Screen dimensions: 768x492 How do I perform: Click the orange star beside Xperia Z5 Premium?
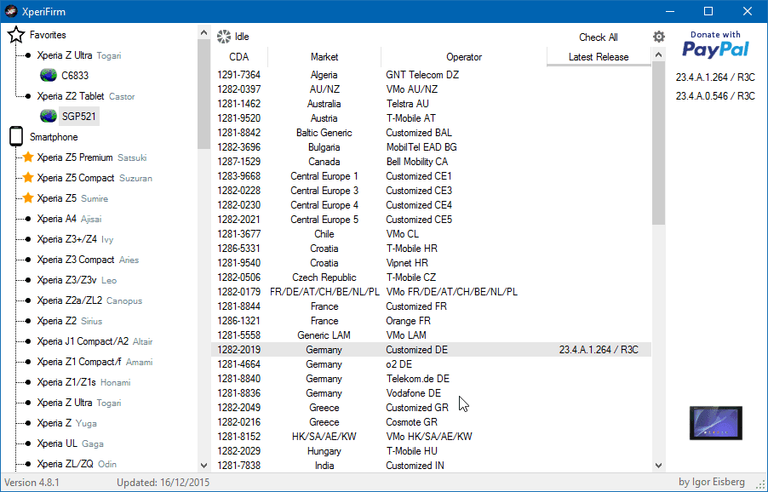pyautogui.click(x=28, y=157)
